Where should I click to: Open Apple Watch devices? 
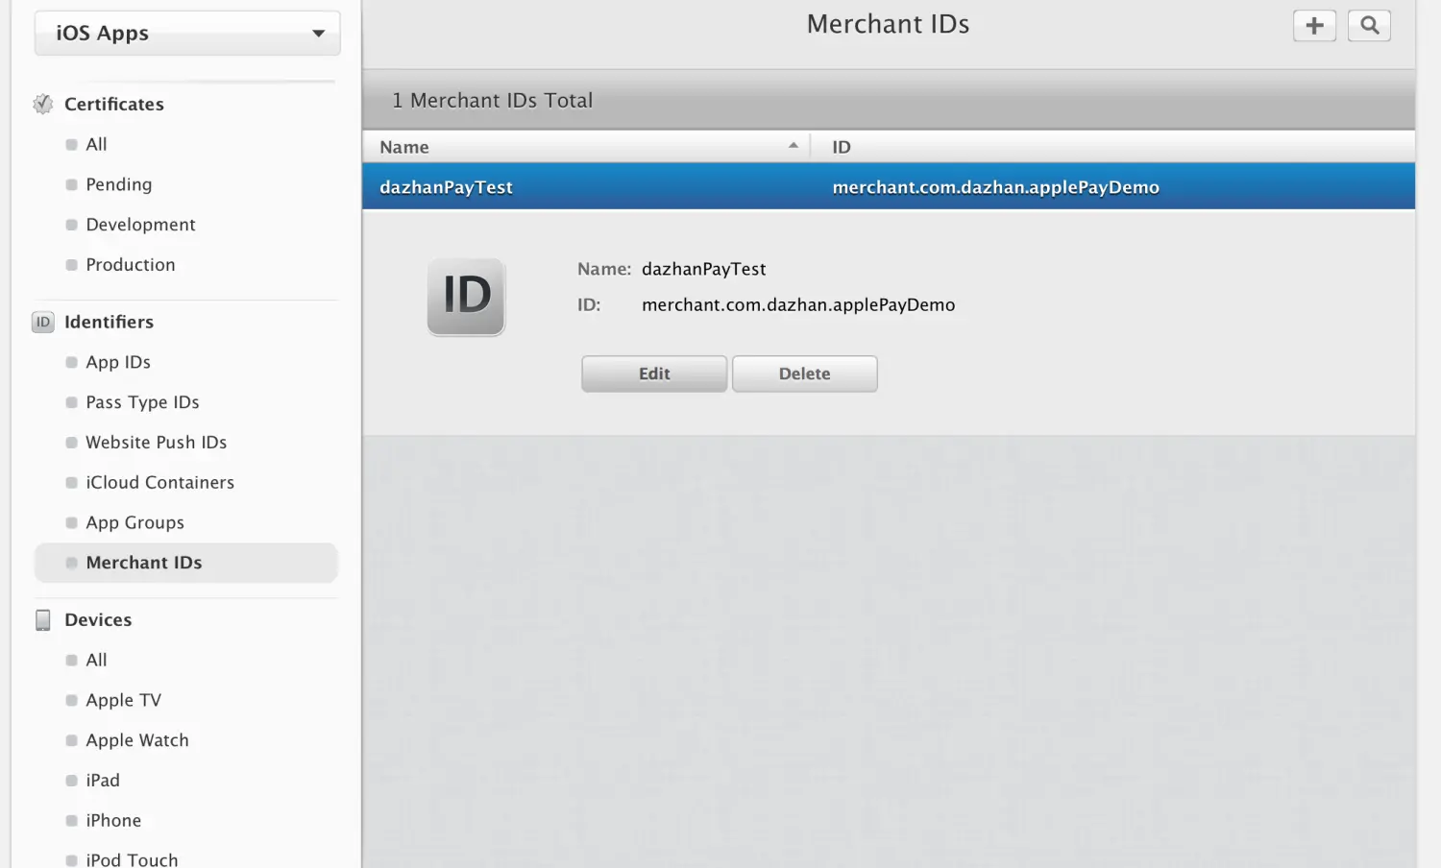(x=137, y=741)
